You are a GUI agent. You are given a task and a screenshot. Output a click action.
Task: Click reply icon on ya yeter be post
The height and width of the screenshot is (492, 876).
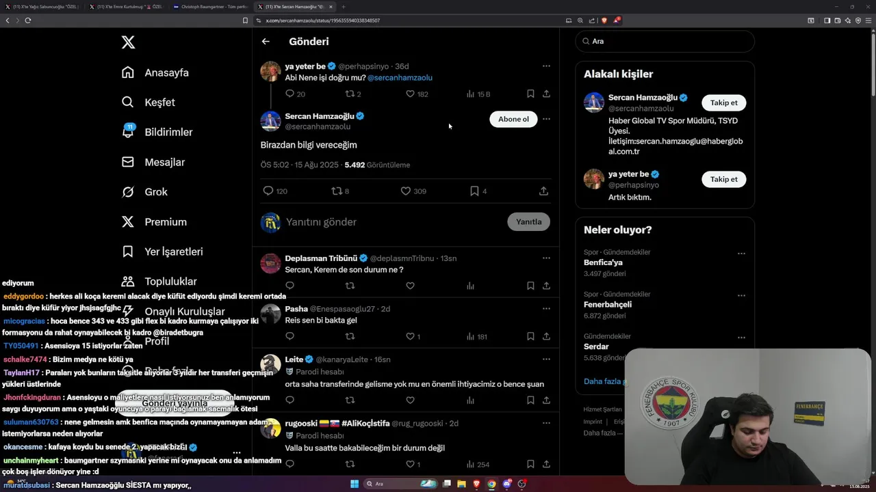289,94
